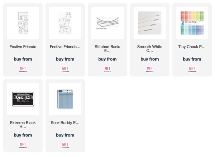
Task: Click the 'Extreme Black H...' product title
Action: (23, 124)
